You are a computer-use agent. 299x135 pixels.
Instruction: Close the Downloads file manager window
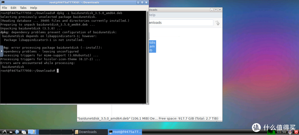click(220, 10)
